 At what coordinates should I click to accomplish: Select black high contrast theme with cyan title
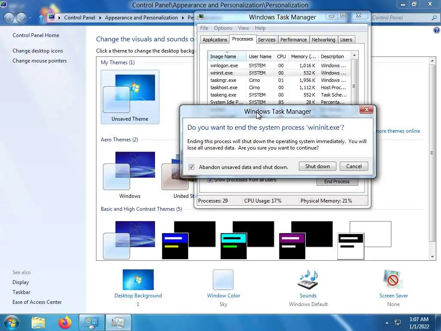pyautogui.click(x=247, y=240)
